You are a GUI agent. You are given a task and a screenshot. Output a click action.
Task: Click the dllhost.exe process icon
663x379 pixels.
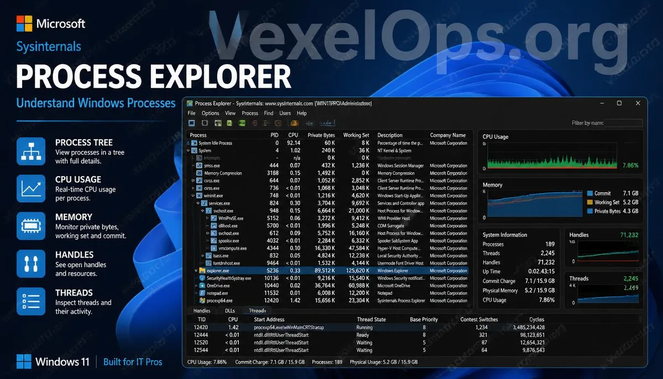click(x=213, y=225)
